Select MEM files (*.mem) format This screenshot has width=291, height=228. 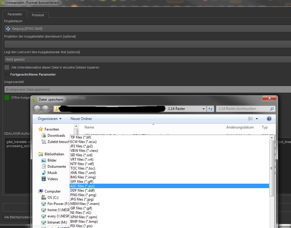point(170,204)
